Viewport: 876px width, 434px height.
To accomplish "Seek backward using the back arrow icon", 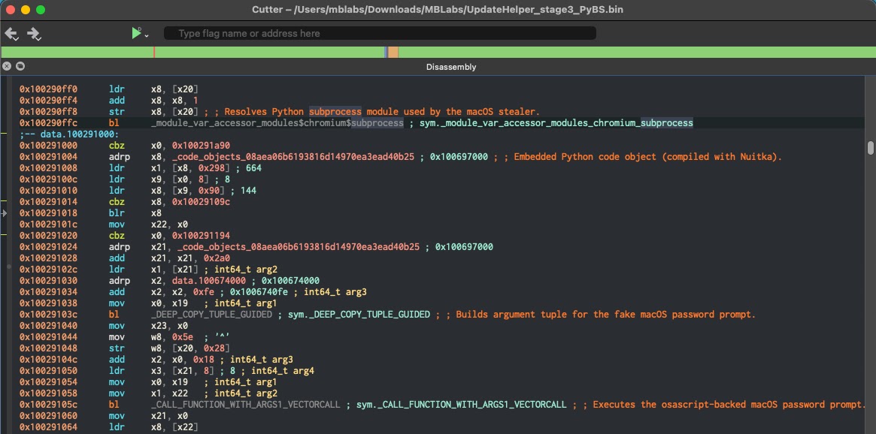I will click(x=11, y=32).
